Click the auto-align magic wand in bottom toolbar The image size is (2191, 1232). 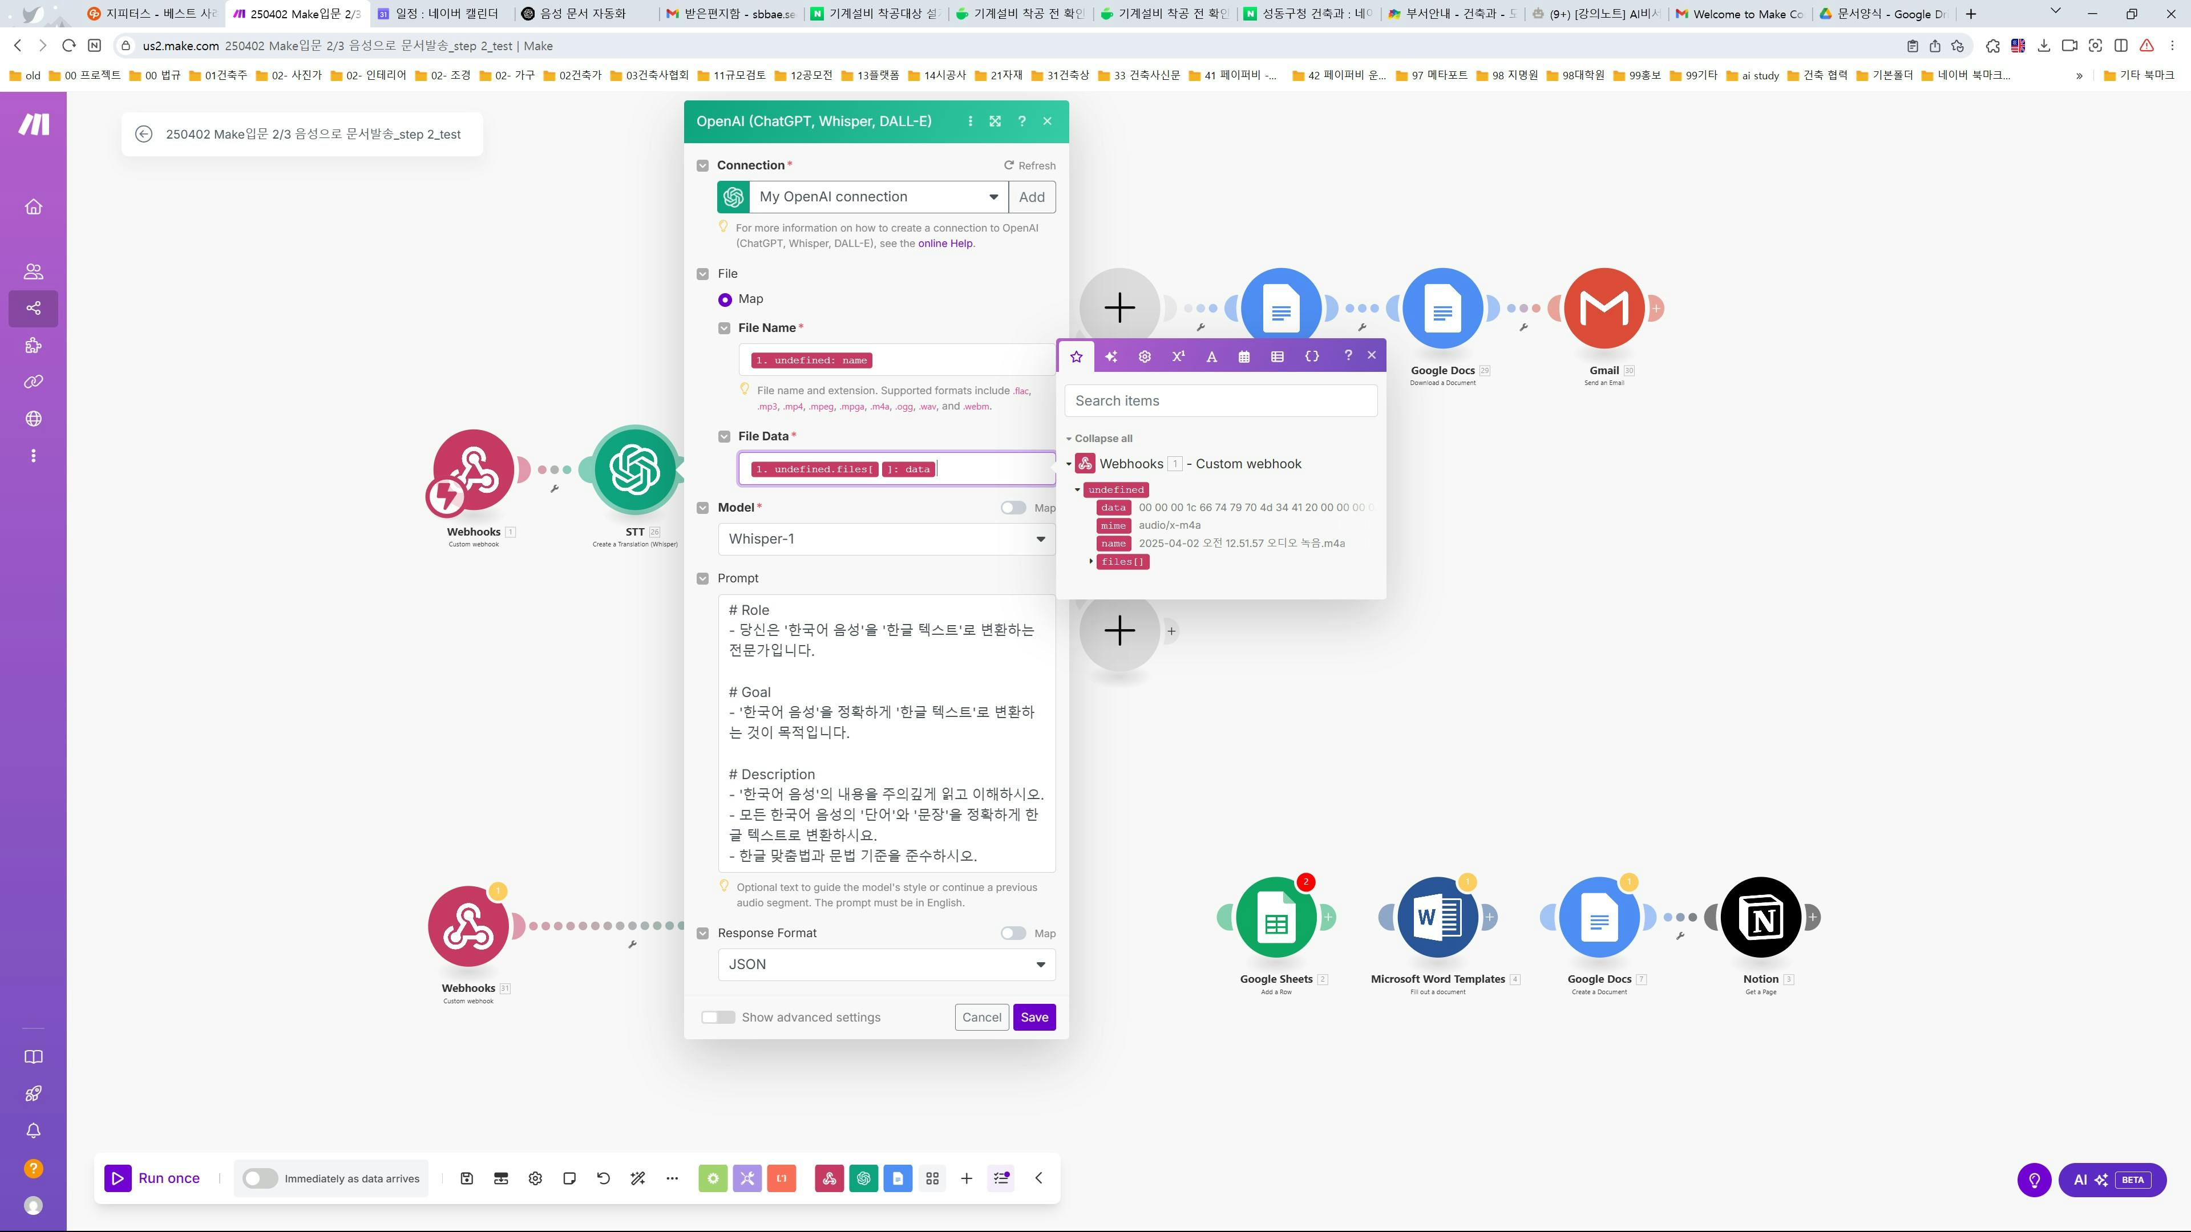pyautogui.click(x=638, y=1178)
